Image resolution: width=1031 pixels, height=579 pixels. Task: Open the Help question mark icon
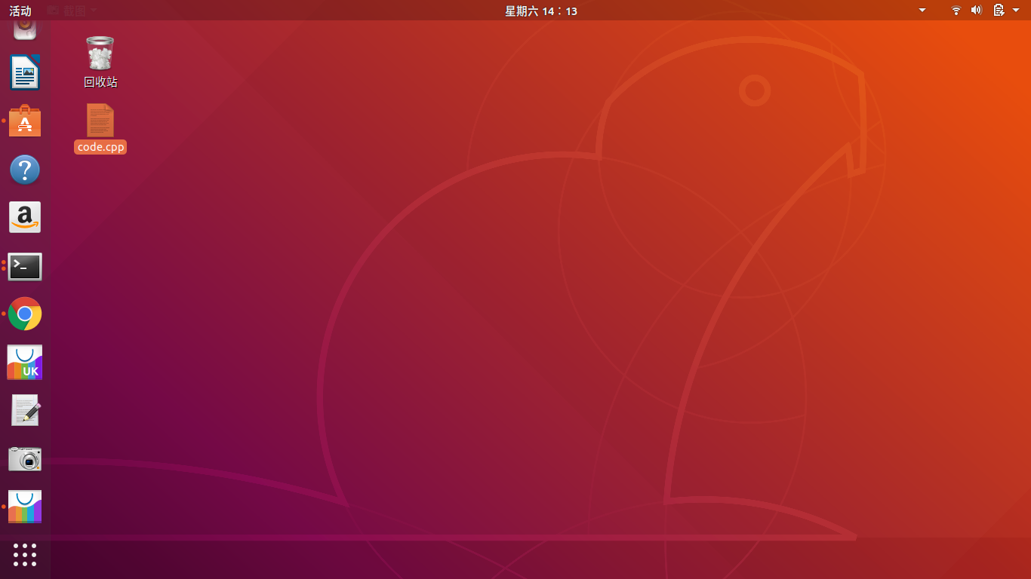coord(25,170)
